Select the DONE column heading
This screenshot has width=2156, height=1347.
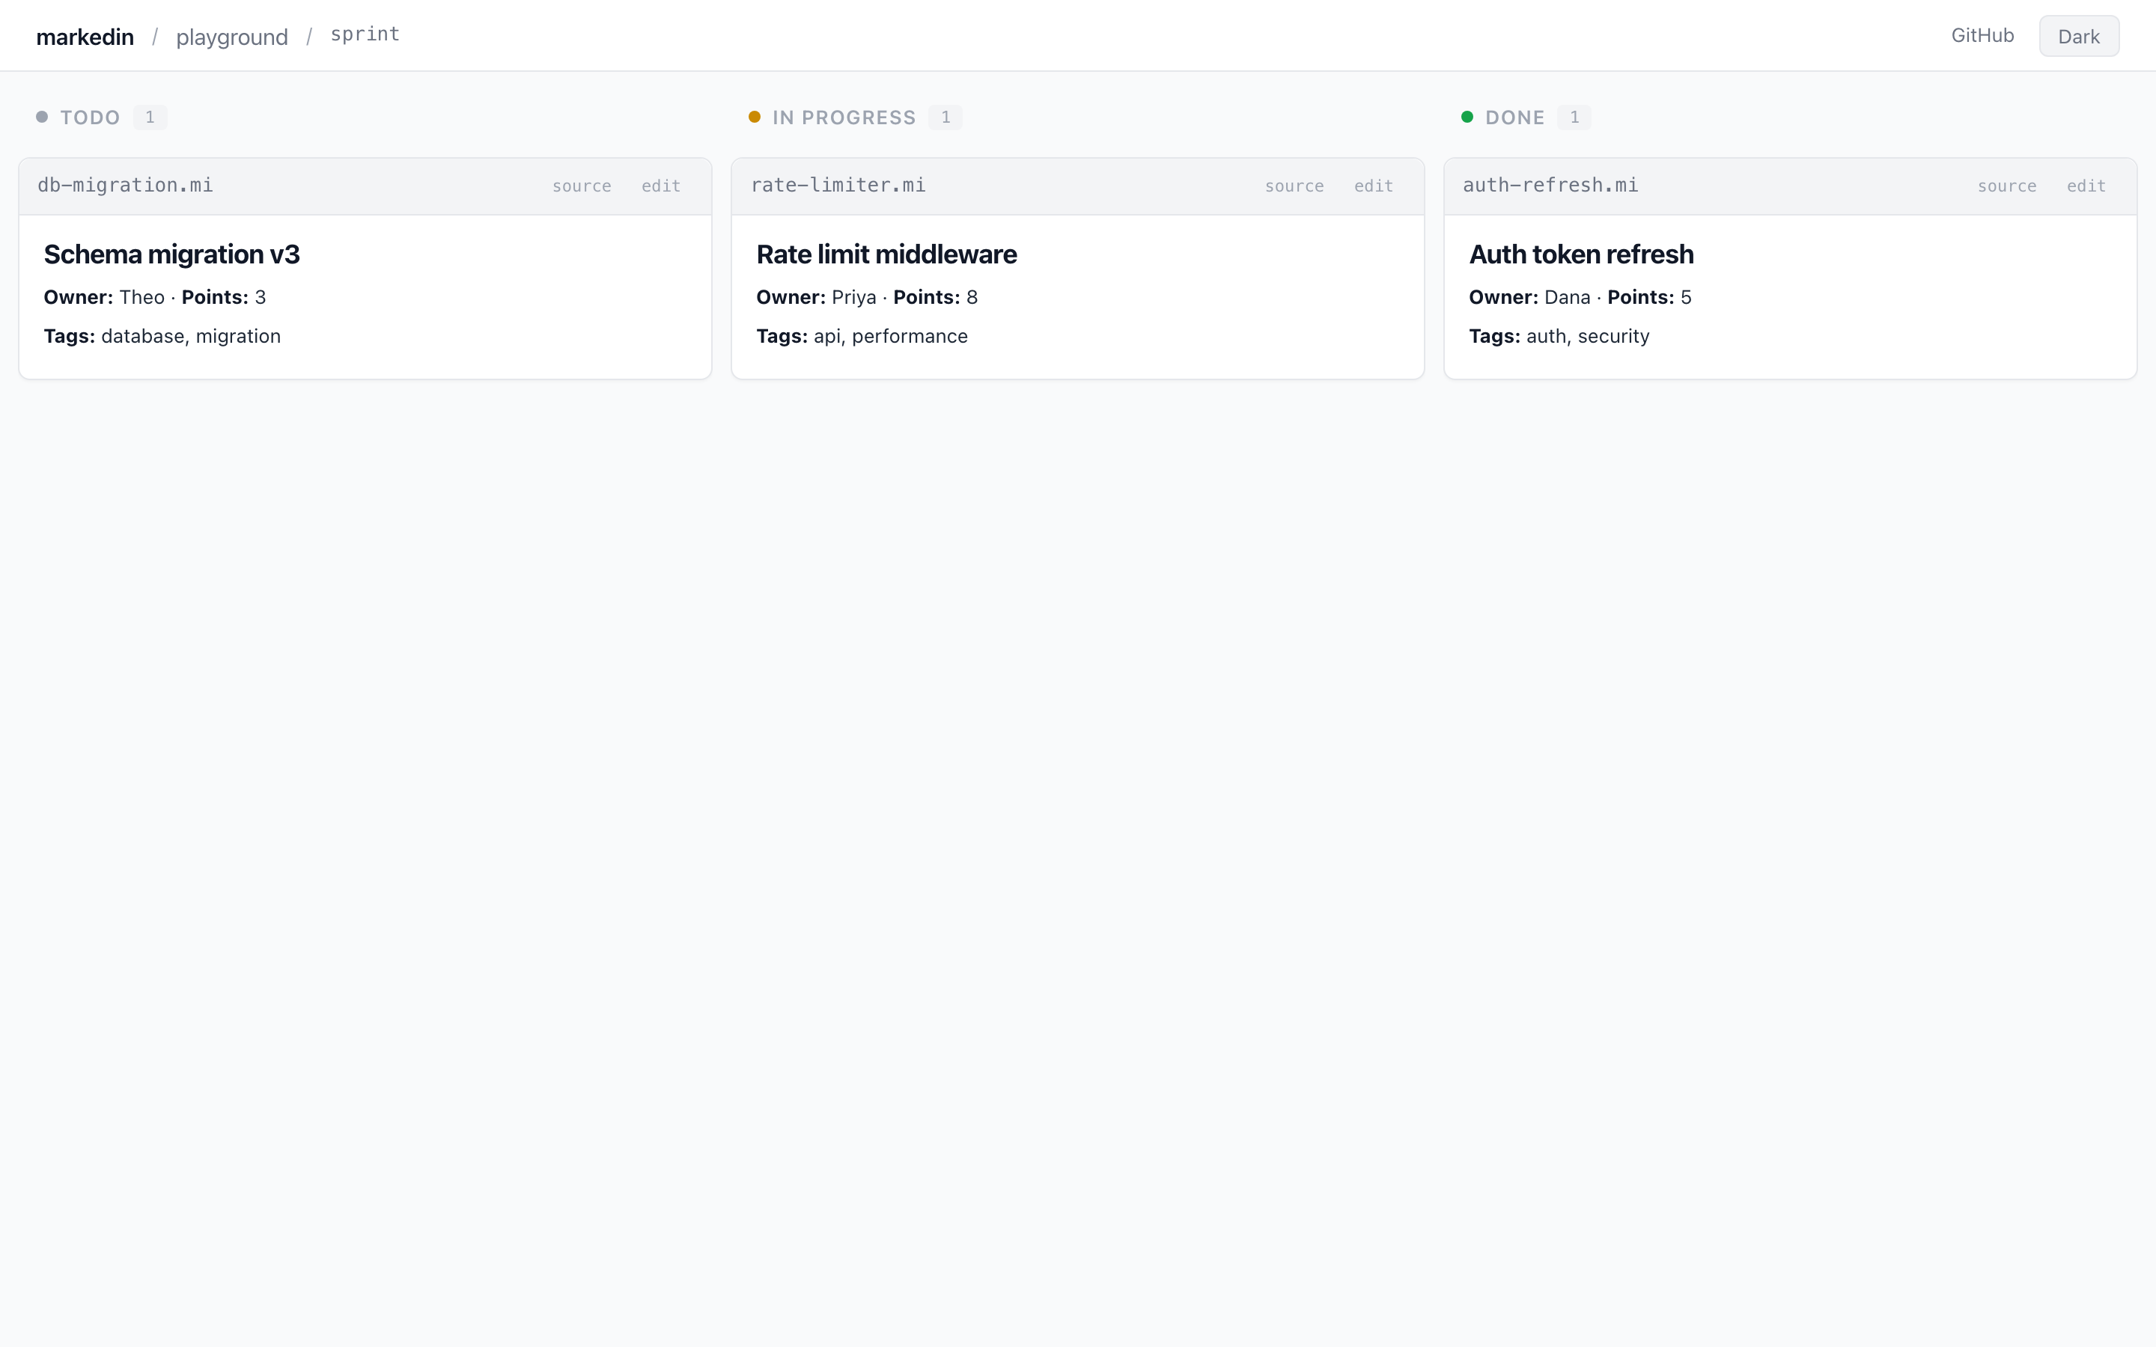pyautogui.click(x=1514, y=117)
